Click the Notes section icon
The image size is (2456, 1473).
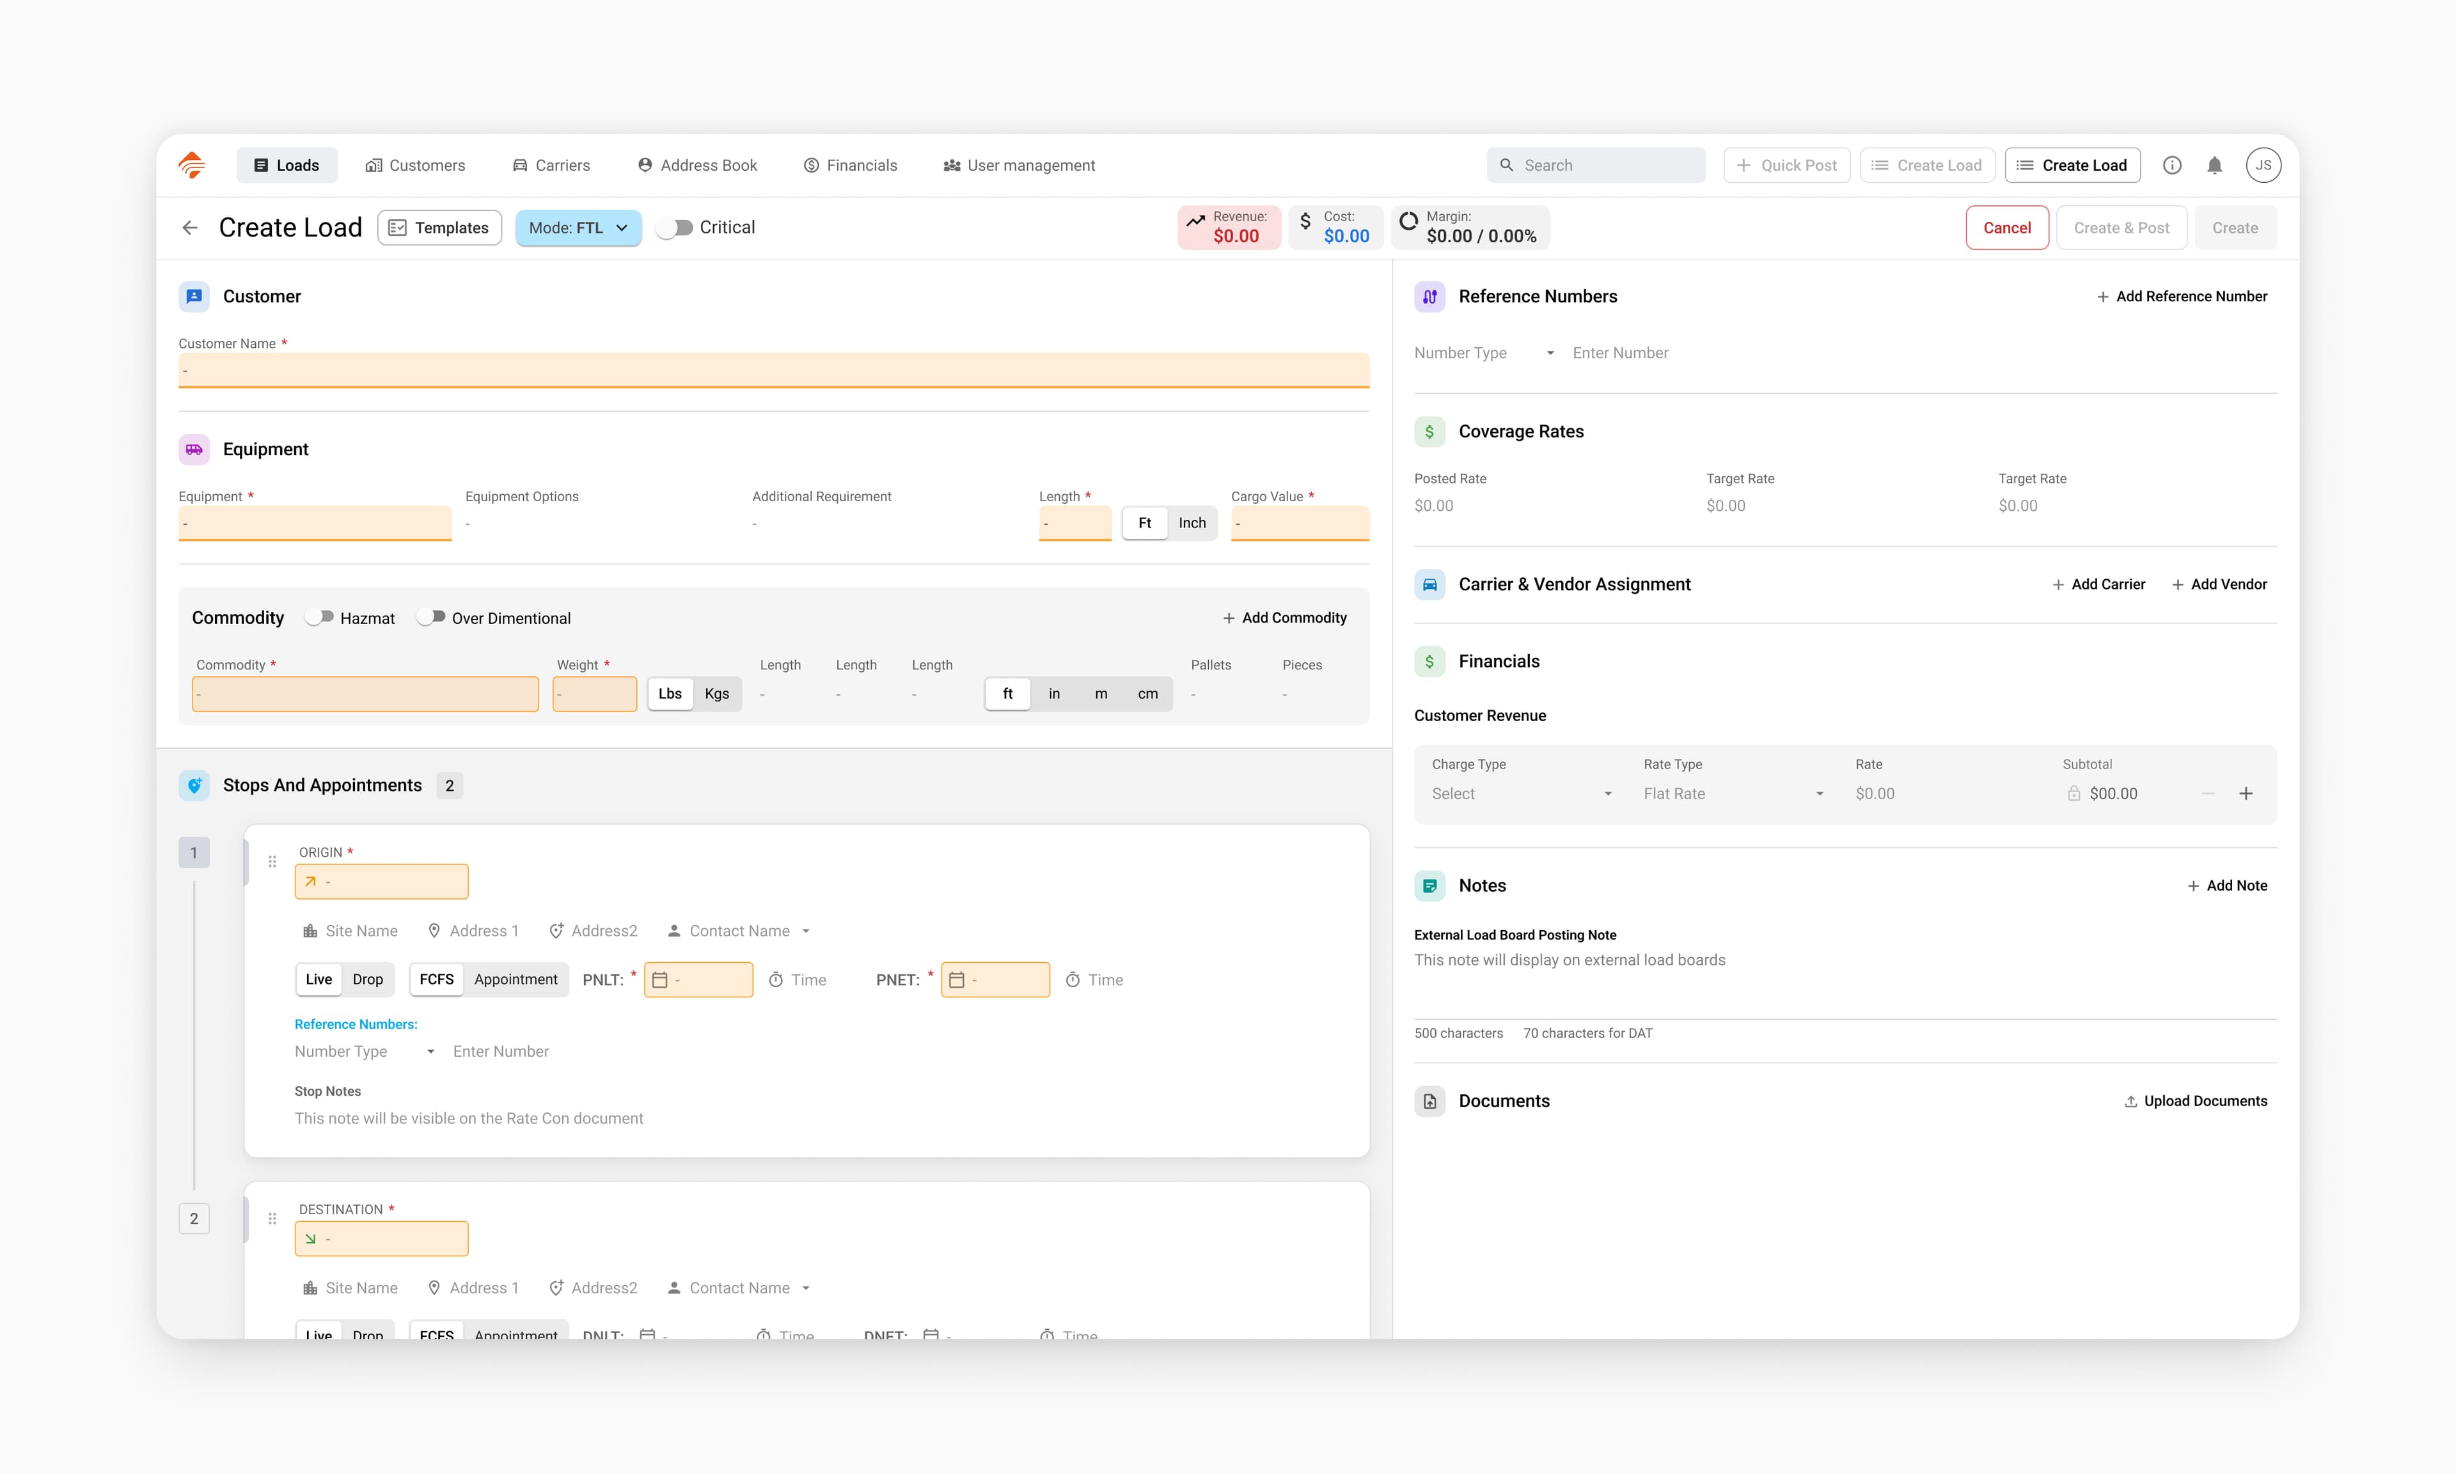pos(1429,885)
